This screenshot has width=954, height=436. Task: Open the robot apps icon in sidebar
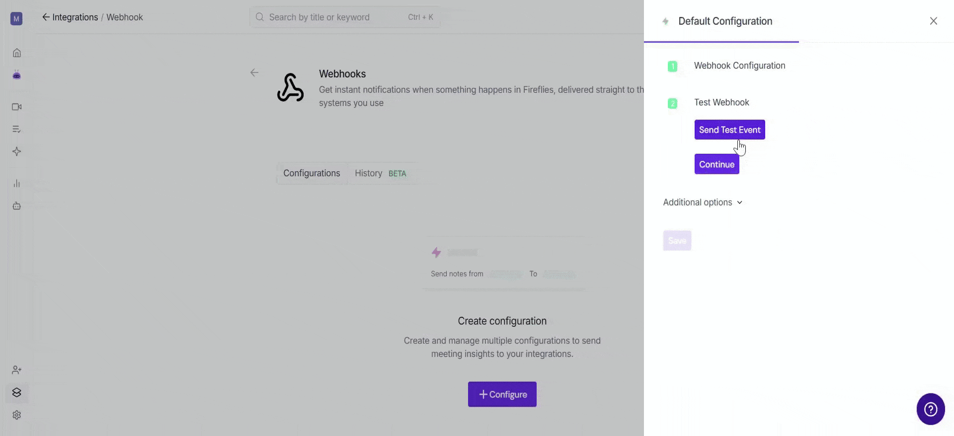pyautogui.click(x=17, y=206)
